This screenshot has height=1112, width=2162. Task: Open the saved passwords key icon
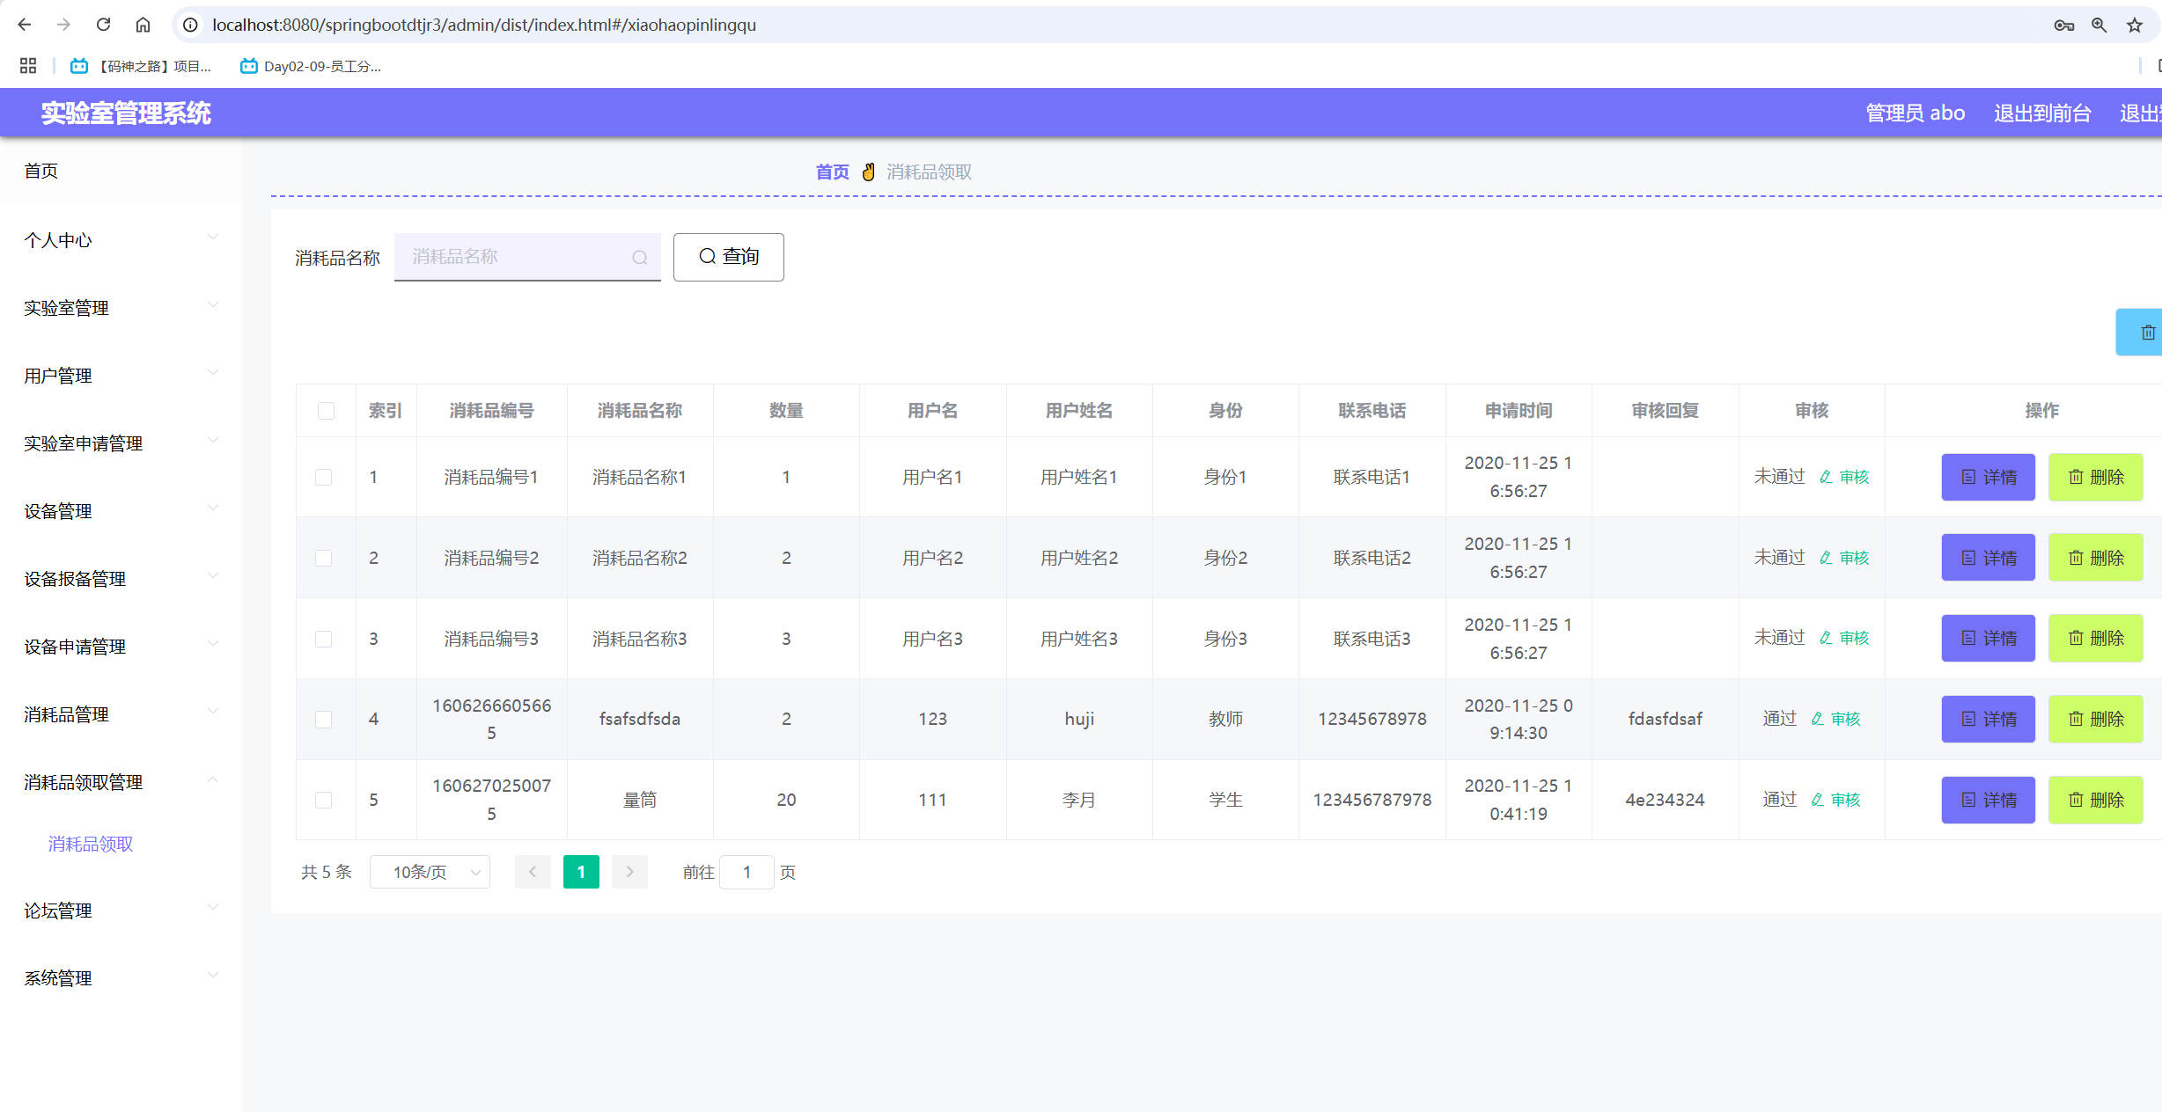pyautogui.click(x=2064, y=25)
